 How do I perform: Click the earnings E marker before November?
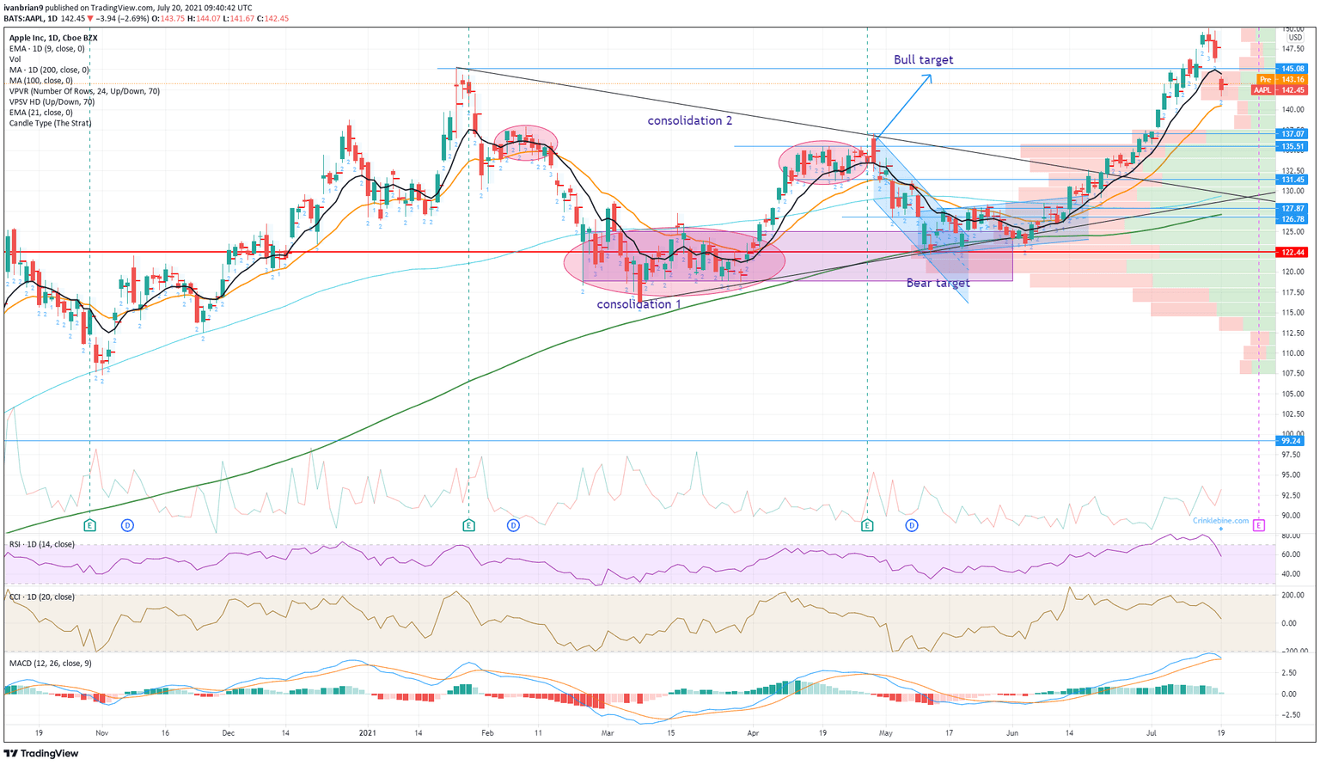click(x=89, y=524)
